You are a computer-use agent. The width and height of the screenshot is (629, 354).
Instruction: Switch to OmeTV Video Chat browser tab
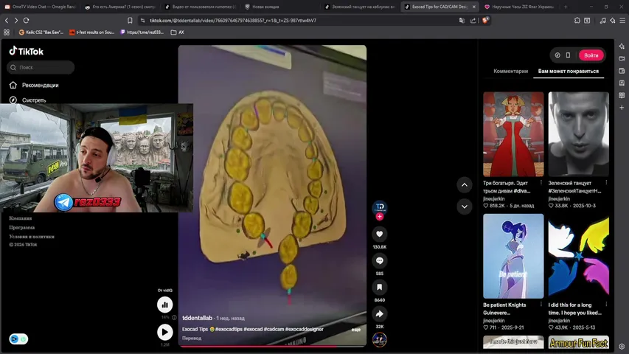pos(40,7)
